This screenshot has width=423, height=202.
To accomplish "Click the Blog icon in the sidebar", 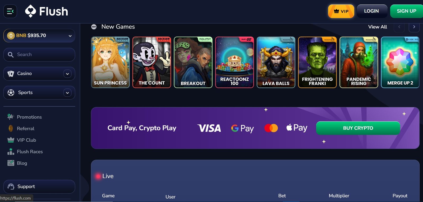I will click(11, 163).
